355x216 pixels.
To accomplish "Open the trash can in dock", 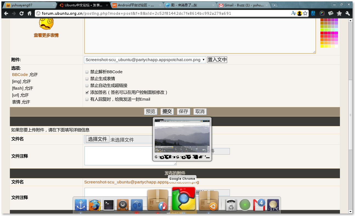I will (231, 205).
